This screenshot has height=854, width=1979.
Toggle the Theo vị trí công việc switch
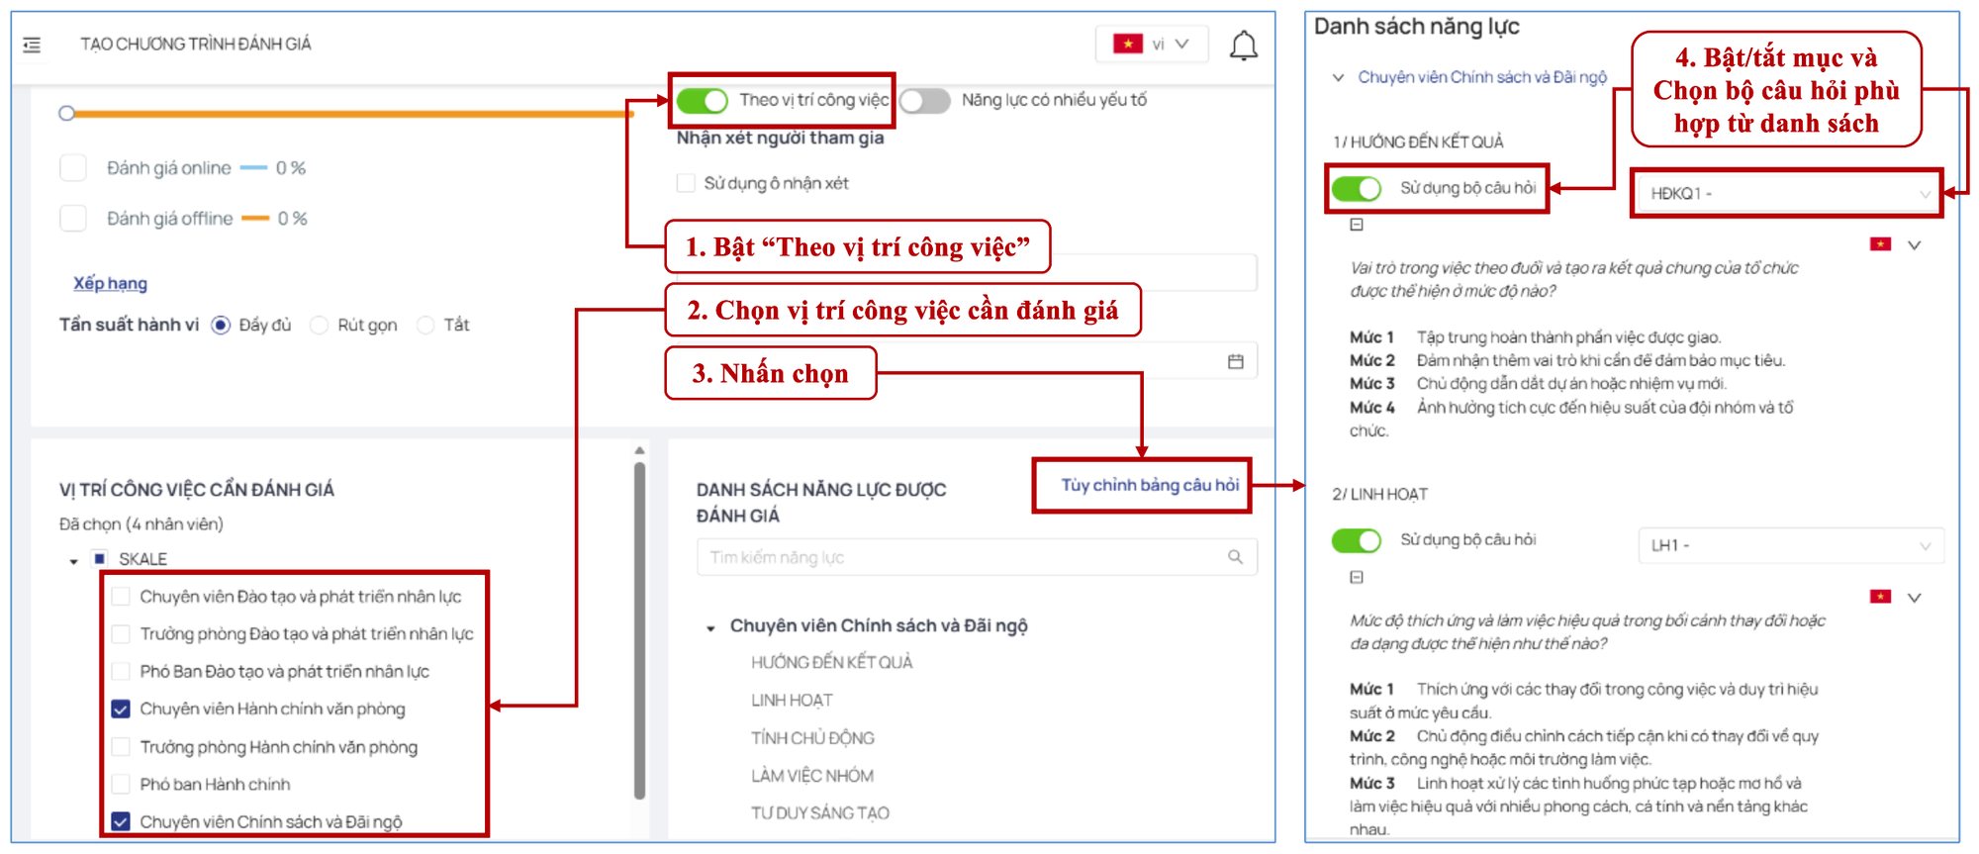click(703, 100)
